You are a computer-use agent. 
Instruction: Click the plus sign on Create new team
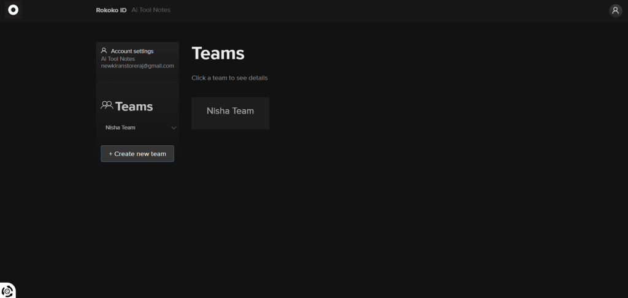pos(110,154)
